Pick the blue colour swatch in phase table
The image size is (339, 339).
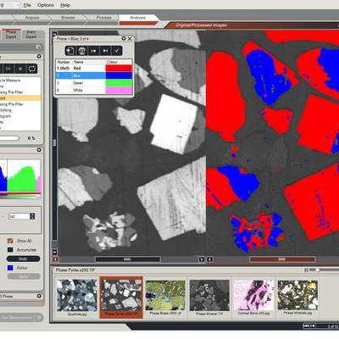[119, 75]
